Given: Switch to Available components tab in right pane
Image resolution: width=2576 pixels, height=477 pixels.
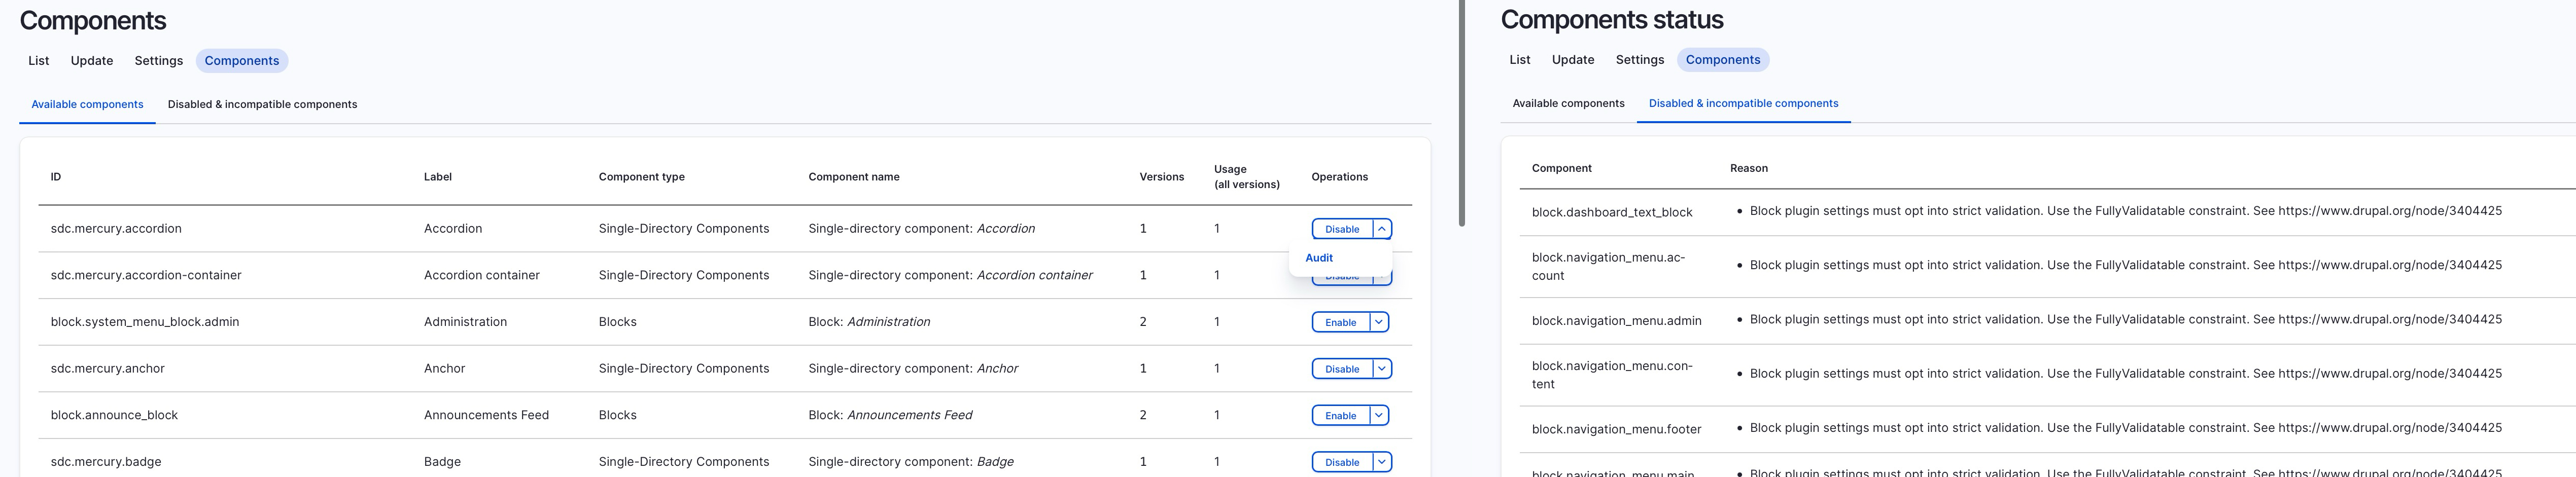Looking at the screenshot, I should [x=1568, y=103].
